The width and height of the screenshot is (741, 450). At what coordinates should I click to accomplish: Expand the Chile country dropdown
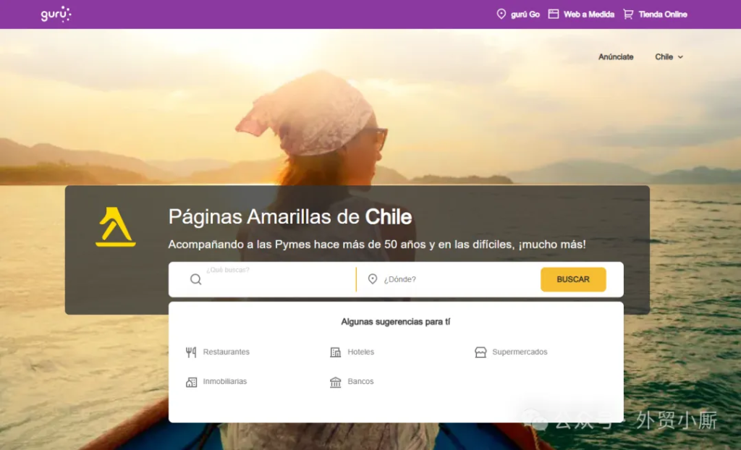click(669, 56)
